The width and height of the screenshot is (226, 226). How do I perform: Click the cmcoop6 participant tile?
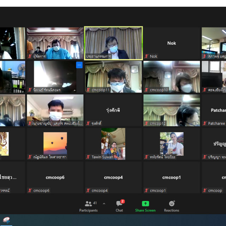[x=55, y=177]
